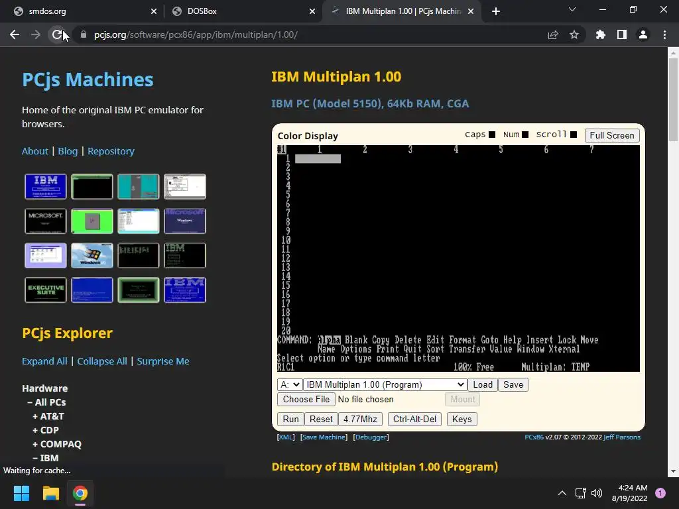Image resolution: width=679 pixels, height=509 pixels.
Task: Bookmark this page with the star icon
Action: tap(574, 34)
